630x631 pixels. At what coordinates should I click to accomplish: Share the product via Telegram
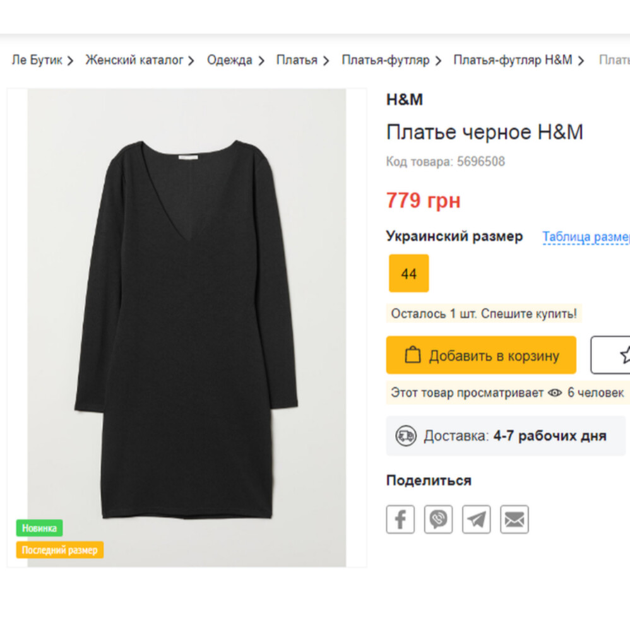[476, 519]
